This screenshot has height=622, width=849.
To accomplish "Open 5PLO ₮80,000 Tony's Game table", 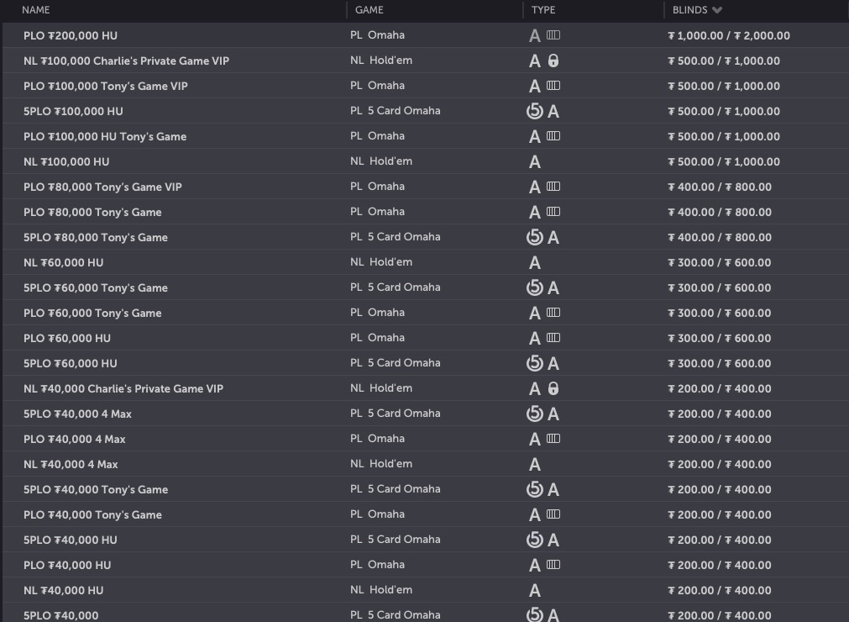I will click(x=96, y=237).
